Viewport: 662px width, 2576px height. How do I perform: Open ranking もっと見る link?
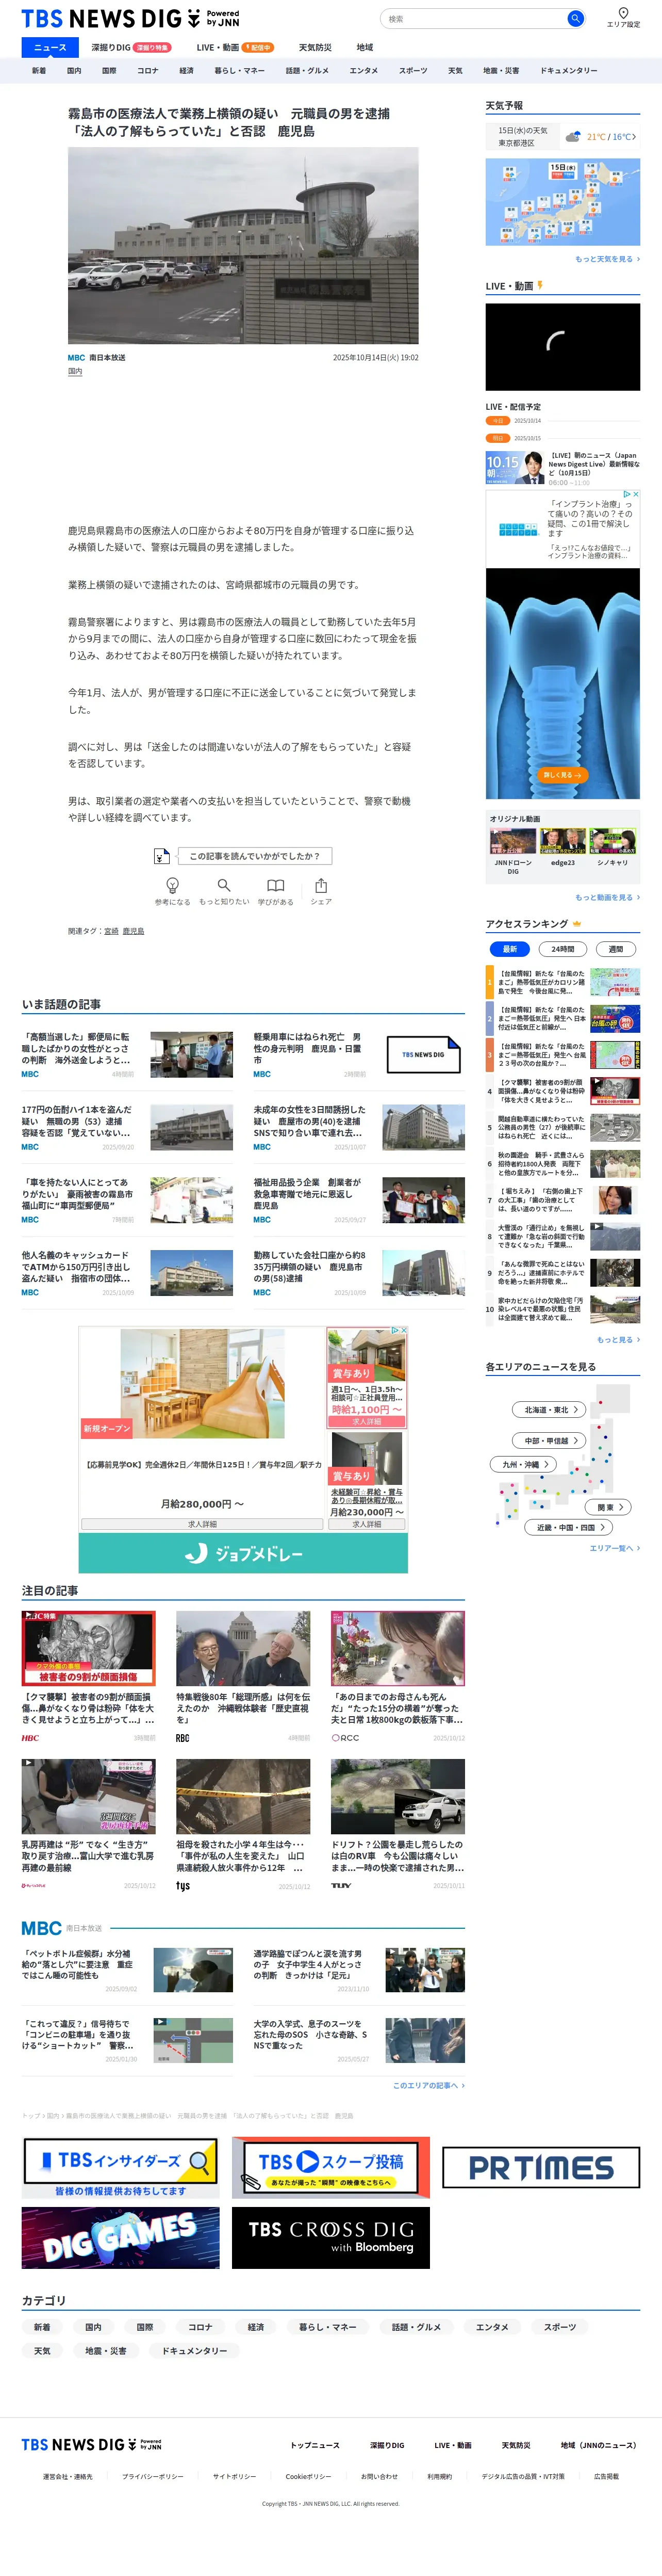618,1339
